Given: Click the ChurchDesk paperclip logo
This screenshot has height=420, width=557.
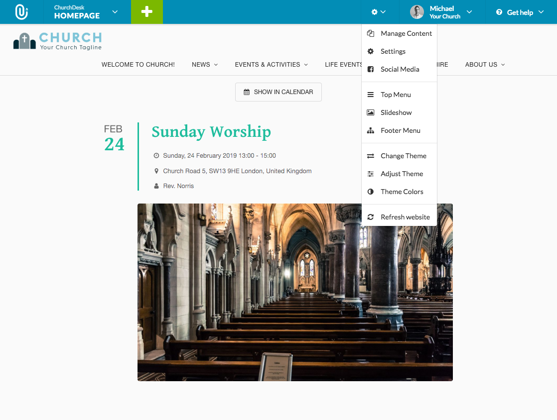Looking at the screenshot, I should click(20, 11).
